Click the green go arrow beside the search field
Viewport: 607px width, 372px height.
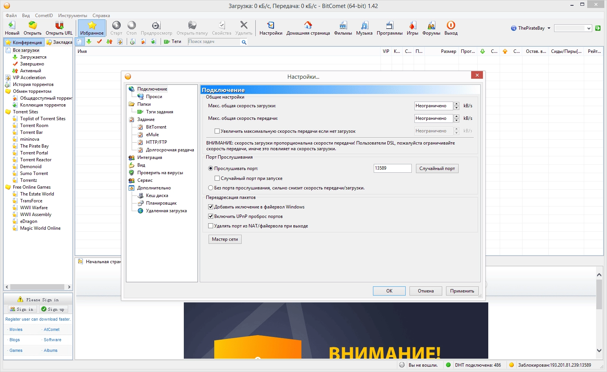click(x=598, y=28)
